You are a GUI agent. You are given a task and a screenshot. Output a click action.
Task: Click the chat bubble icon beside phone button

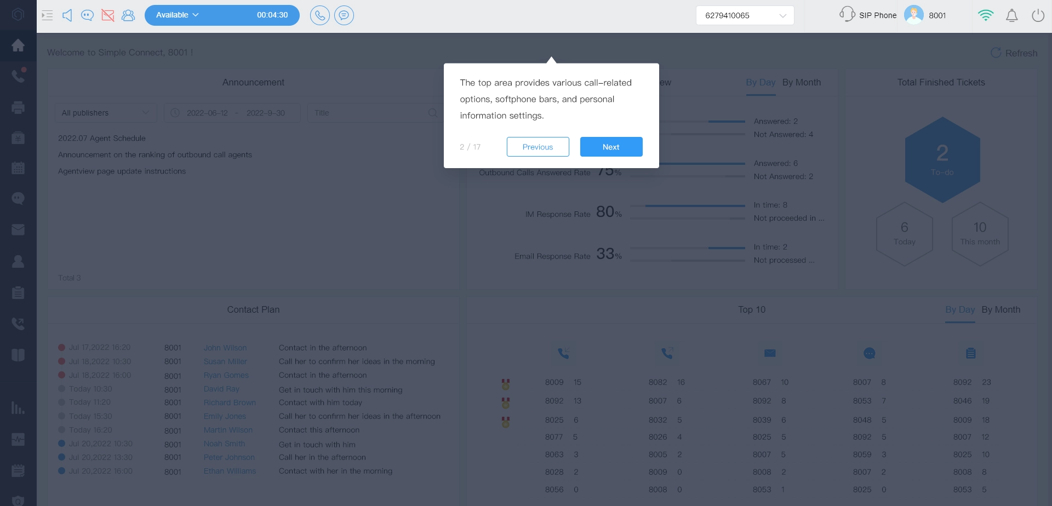[344, 15]
